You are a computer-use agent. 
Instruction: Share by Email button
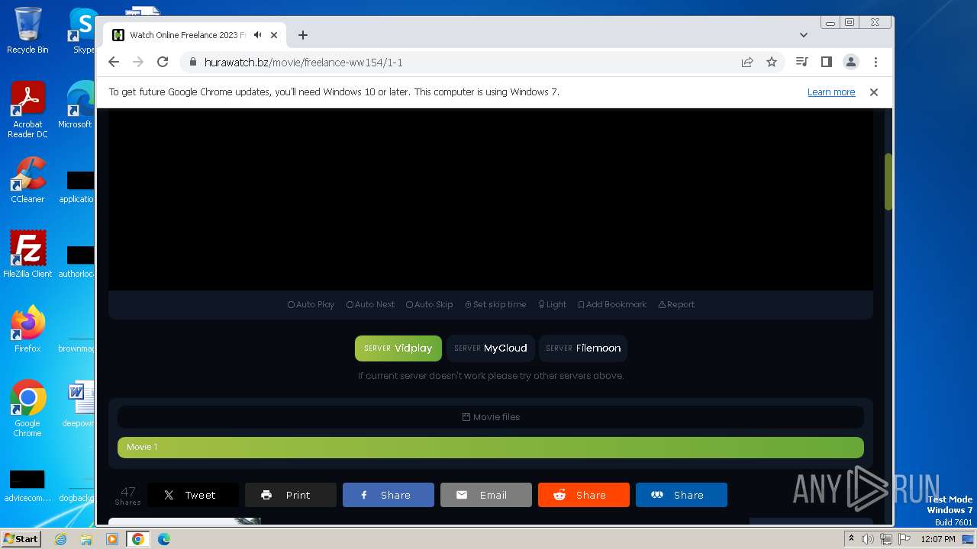486,495
